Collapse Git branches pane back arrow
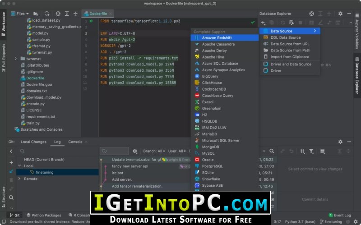 coord(11,151)
